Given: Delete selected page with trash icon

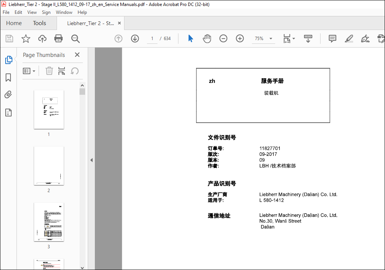Looking at the screenshot, I should [49, 71].
